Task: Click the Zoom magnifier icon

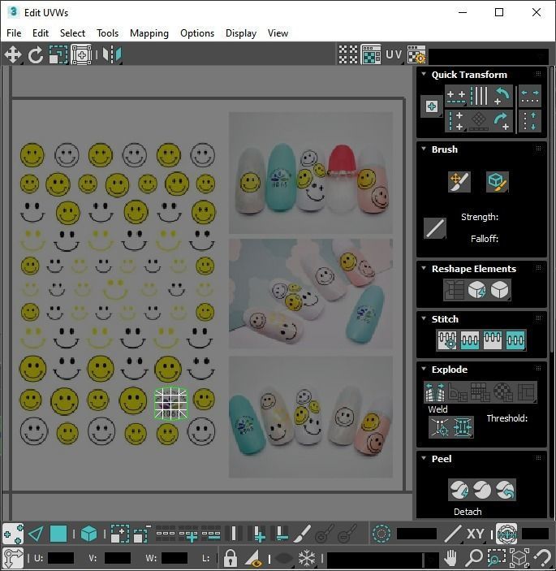Action: 474,557
